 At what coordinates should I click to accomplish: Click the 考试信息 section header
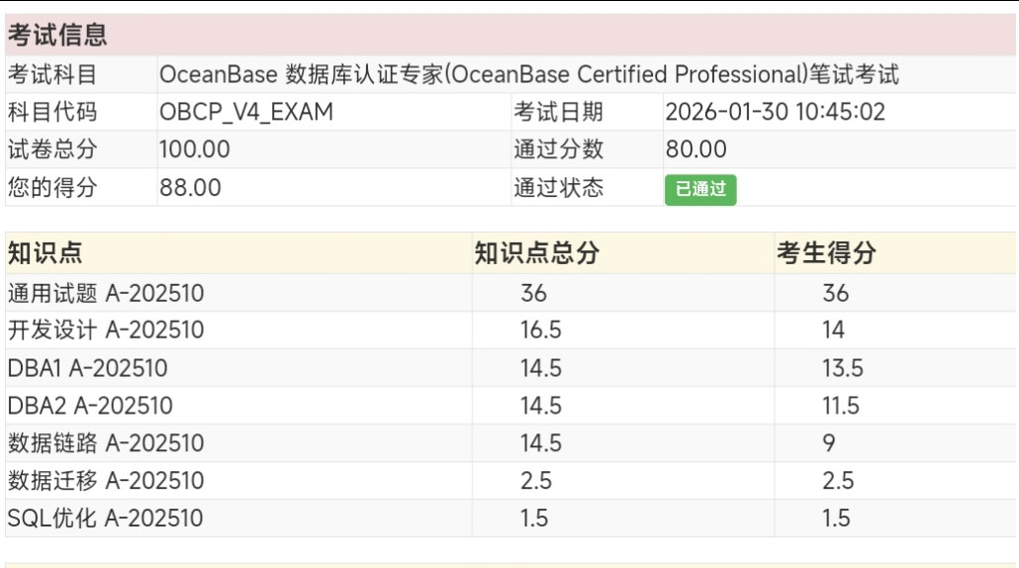(57, 36)
